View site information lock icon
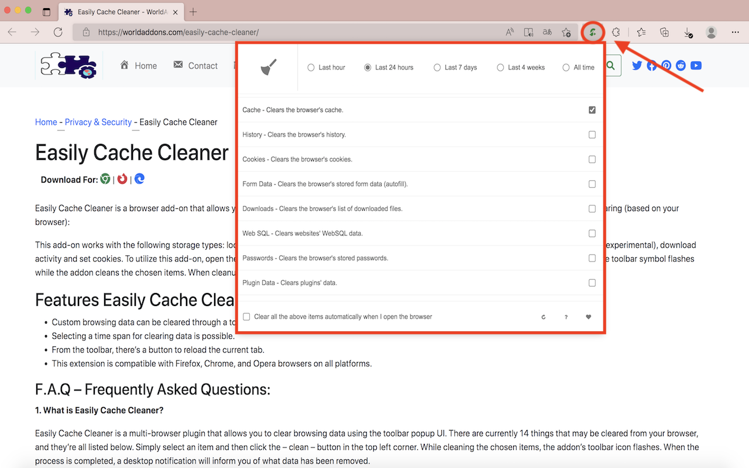Viewport: 749px width, 468px height. point(86,32)
